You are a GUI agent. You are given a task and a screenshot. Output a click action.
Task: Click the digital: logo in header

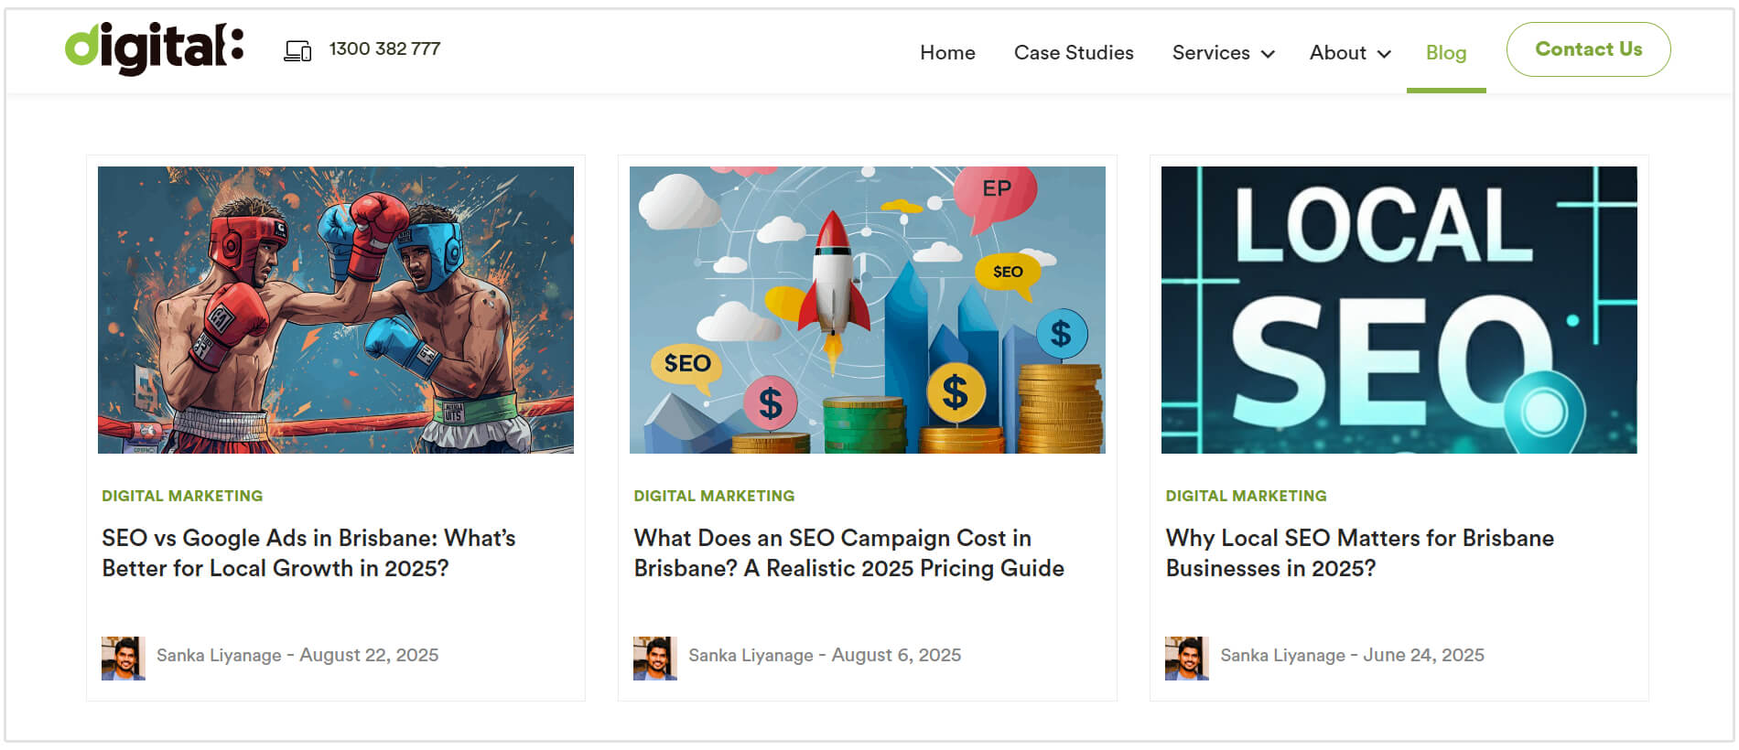(x=154, y=48)
